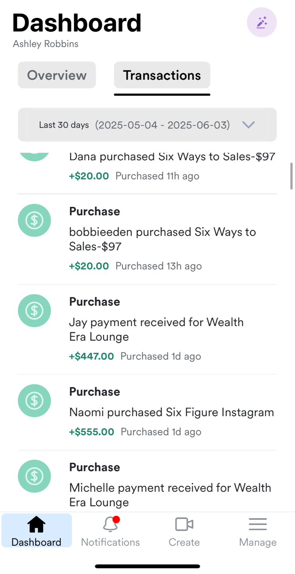Click dollar icon beside Jay payment
The height and width of the screenshot is (574, 295).
tap(34, 311)
